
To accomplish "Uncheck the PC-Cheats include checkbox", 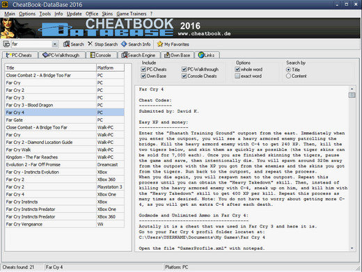I will tap(143, 69).
